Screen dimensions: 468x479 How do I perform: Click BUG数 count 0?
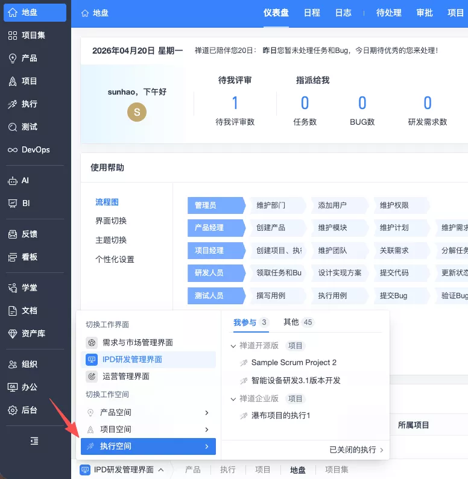click(362, 103)
